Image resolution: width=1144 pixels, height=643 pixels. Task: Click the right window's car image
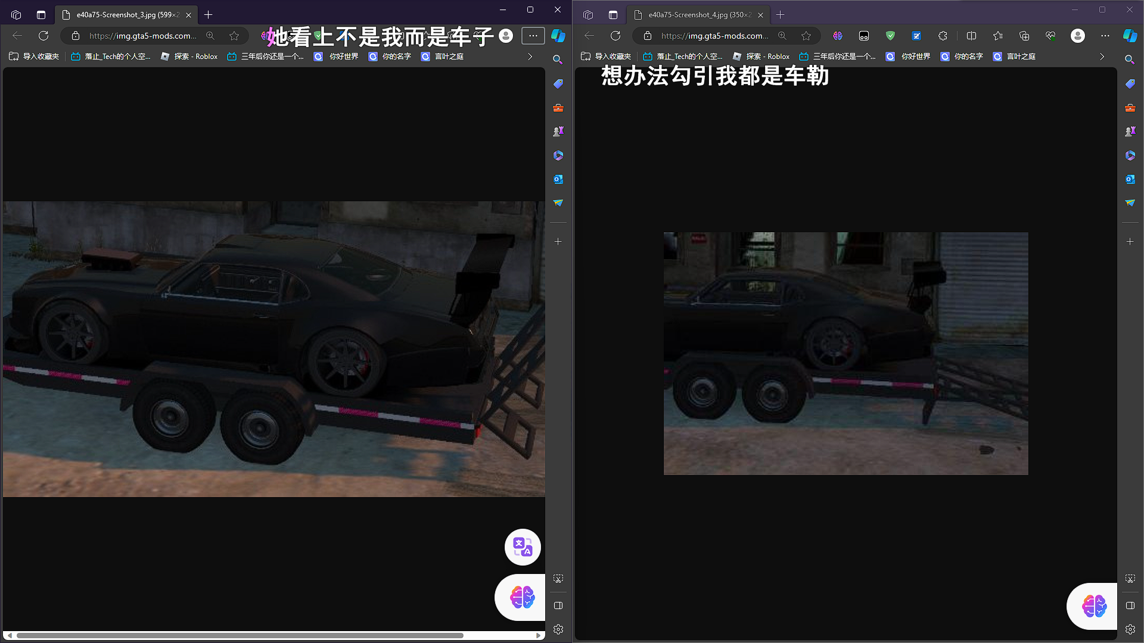pyautogui.click(x=845, y=353)
